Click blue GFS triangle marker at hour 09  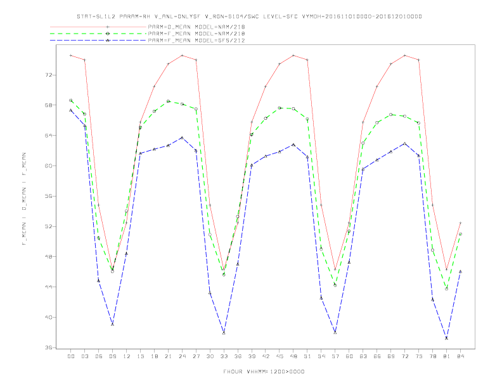click(x=112, y=325)
